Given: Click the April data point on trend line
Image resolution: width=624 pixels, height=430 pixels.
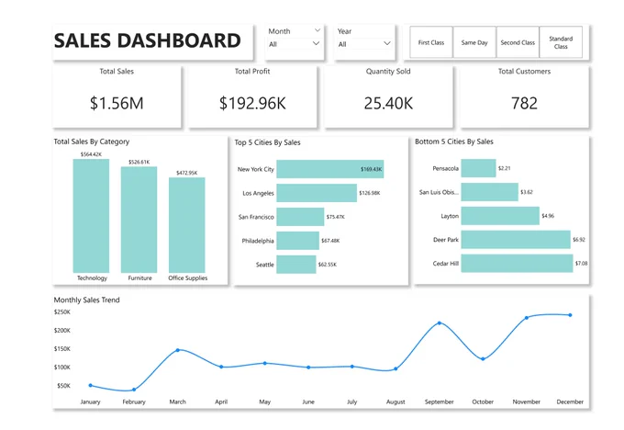Looking at the screenshot, I should click(x=221, y=367).
